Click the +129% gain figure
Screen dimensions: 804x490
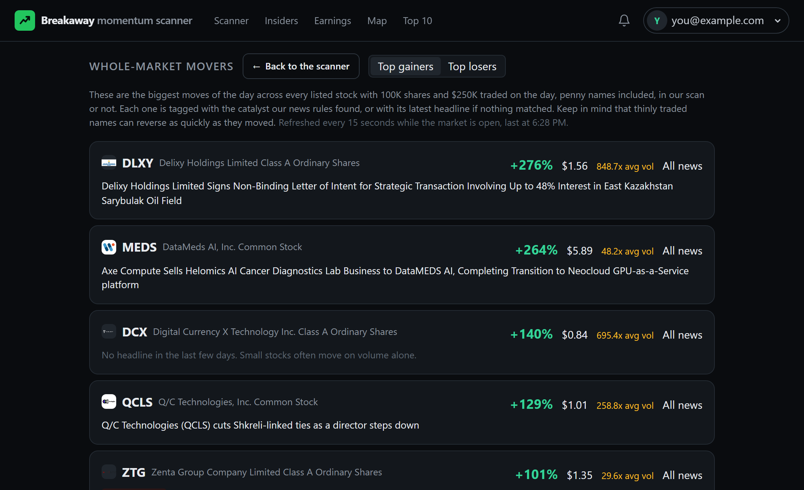(x=531, y=404)
